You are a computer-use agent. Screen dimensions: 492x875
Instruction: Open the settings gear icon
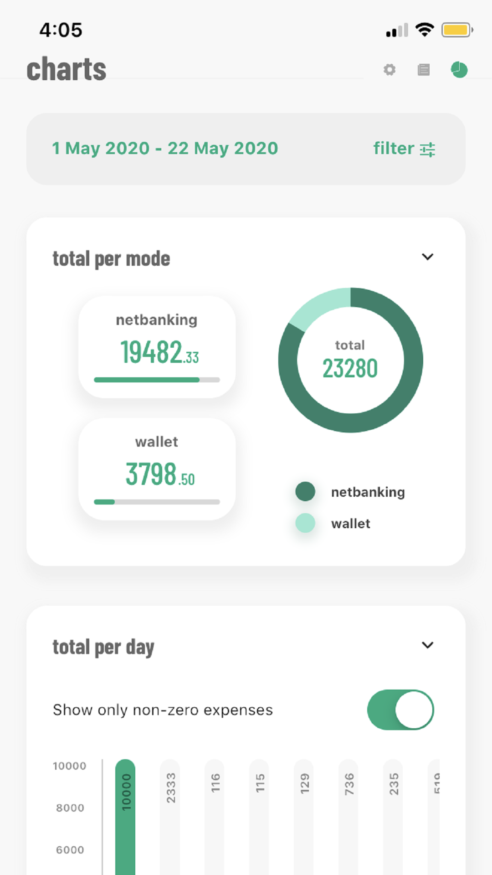[x=389, y=70]
